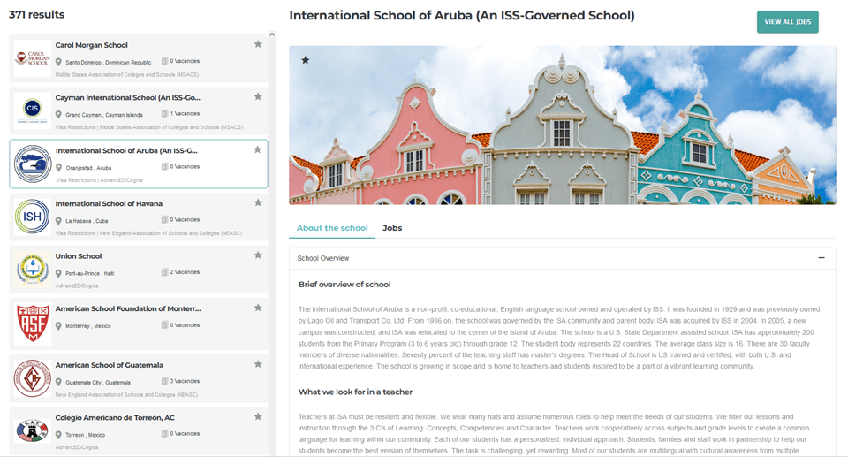
Task: Click location pin beside Oranjestad, Aruba
Action: (58, 168)
